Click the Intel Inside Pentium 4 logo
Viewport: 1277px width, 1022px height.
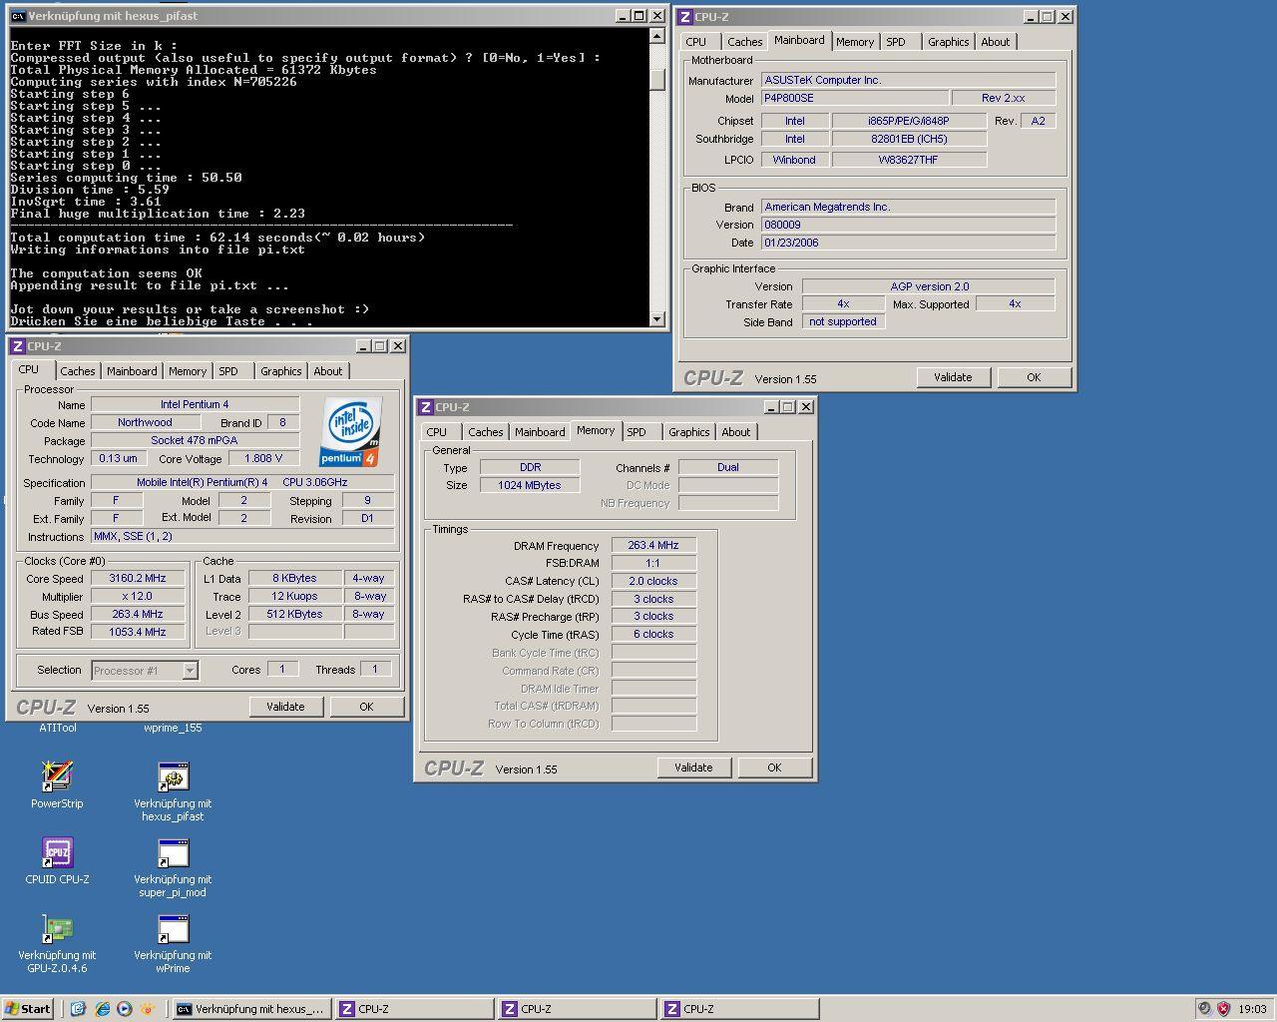pyautogui.click(x=350, y=431)
